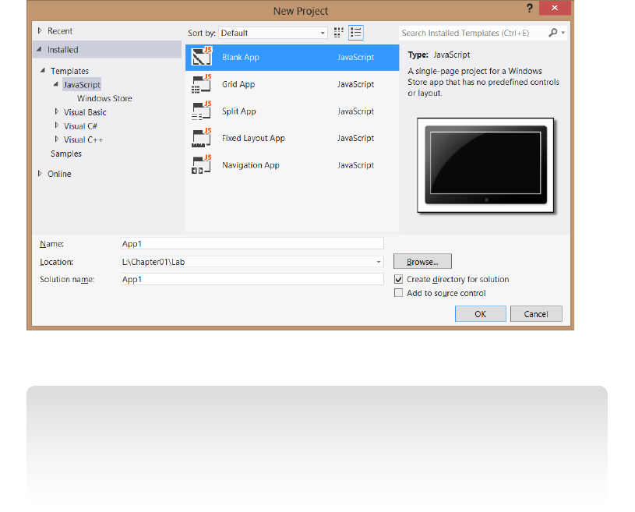
Task: Expand the Visual C++ node
Action: click(x=57, y=139)
